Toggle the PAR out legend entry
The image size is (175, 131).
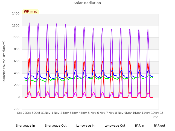tap(157, 126)
